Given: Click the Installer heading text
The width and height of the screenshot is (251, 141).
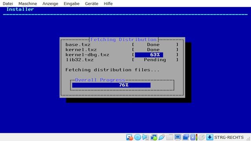Looking at the screenshot, I should [20, 9].
